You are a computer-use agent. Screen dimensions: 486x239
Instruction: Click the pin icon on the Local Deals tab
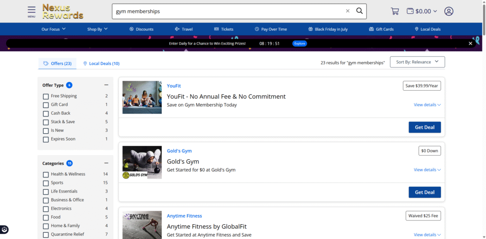85,64
